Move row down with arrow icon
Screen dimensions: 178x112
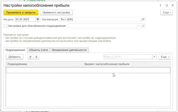[x=37, y=57]
